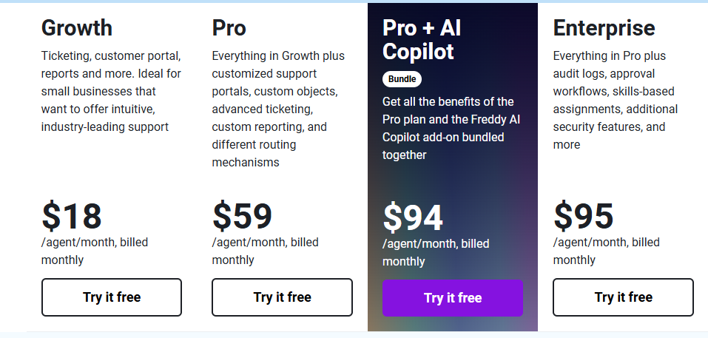708x338 pixels.
Task: Click the Freddy AI Copilot bundle description
Action: click(448, 128)
